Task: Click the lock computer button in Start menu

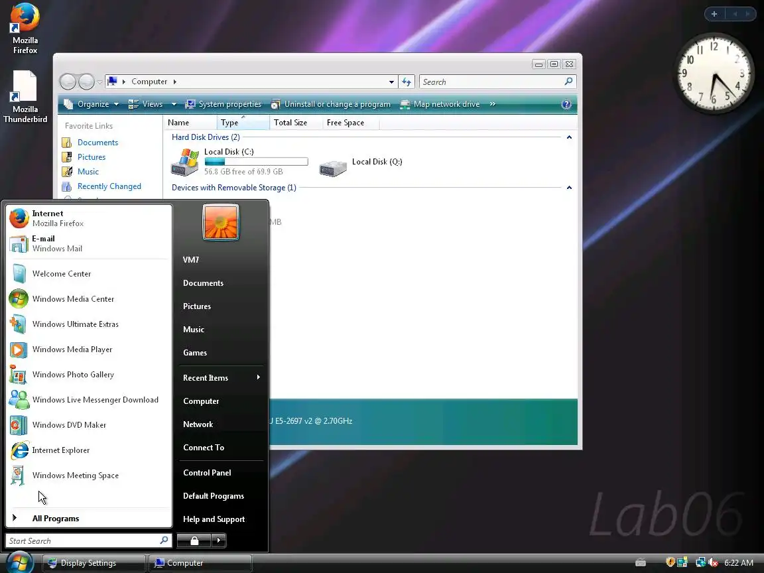Action: point(194,541)
